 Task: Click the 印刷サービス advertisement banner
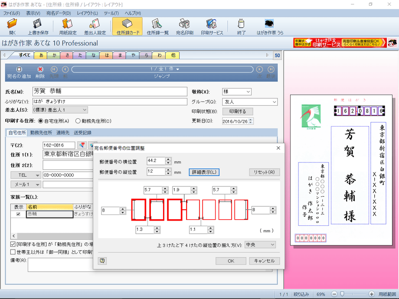[x=340, y=43]
